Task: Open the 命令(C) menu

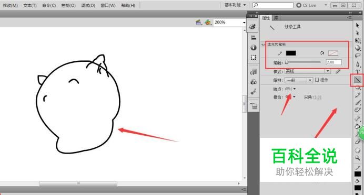Action: pos(49,5)
